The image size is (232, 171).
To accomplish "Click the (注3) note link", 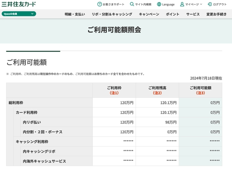I will point(200,93).
